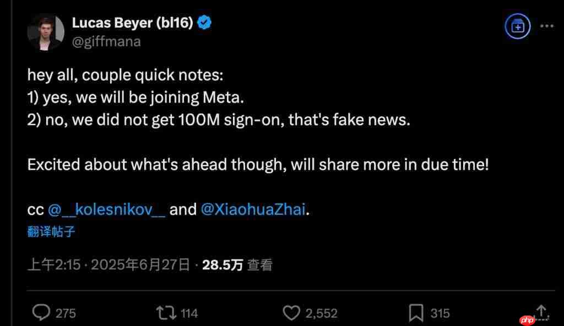Viewport: 564px width, 326px height.
Task: Click the 2,552 likes count
Action: pos(321,313)
